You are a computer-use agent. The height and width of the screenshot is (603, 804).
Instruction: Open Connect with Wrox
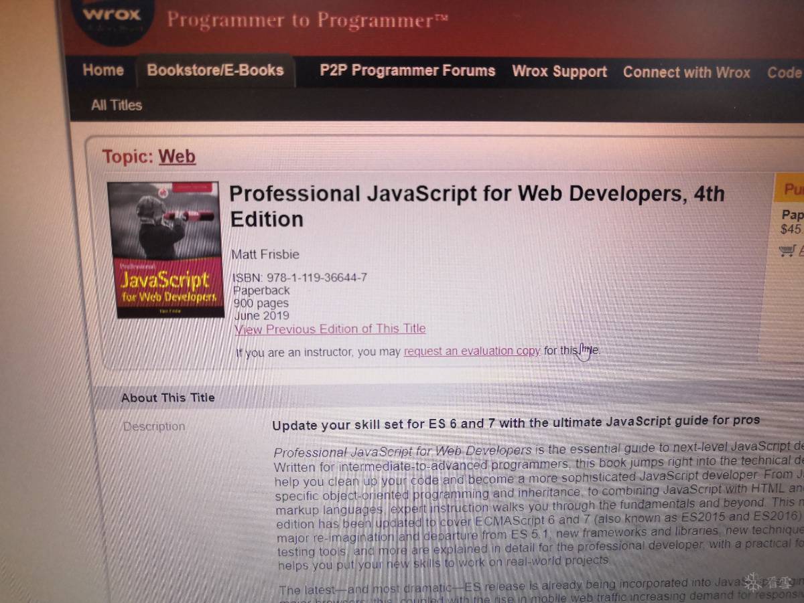[x=687, y=72]
